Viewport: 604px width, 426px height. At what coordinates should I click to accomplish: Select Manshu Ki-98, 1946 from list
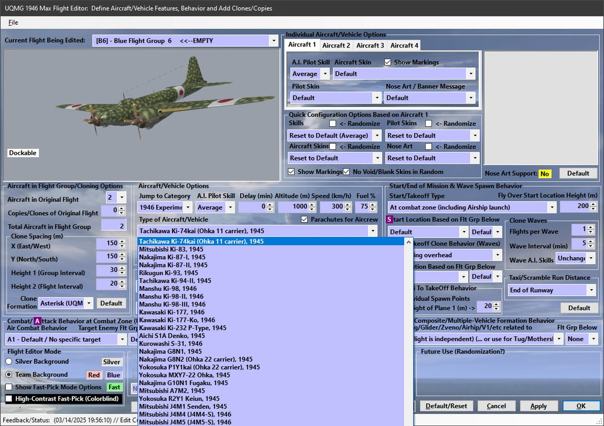271,289
